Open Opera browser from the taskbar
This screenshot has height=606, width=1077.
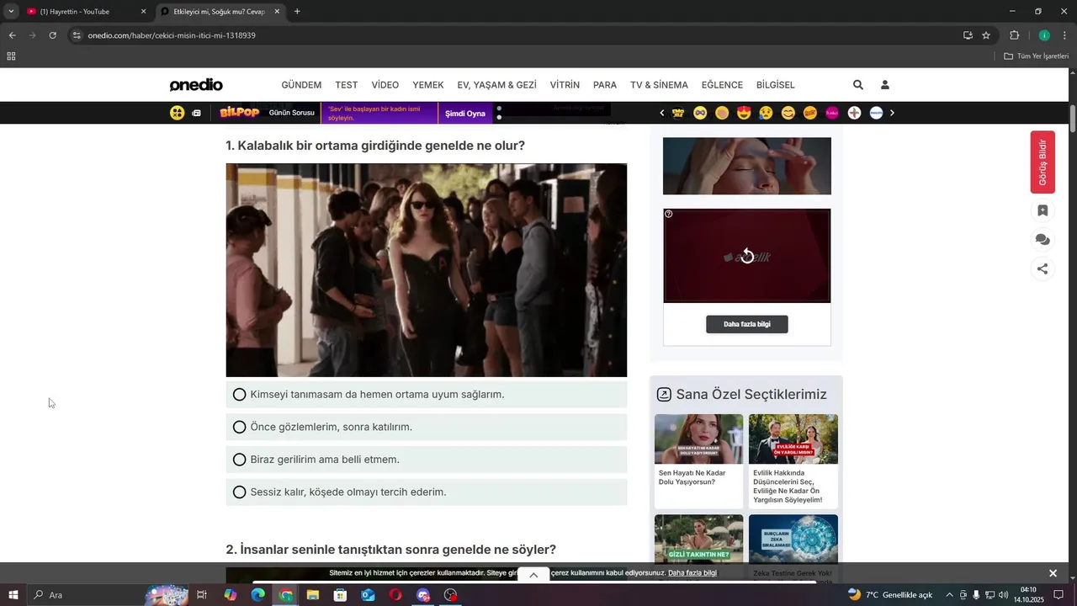(395, 595)
